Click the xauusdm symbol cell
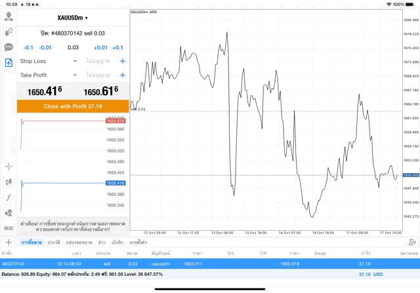Image resolution: width=420 pixels, height=293 pixels. [x=160, y=264]
